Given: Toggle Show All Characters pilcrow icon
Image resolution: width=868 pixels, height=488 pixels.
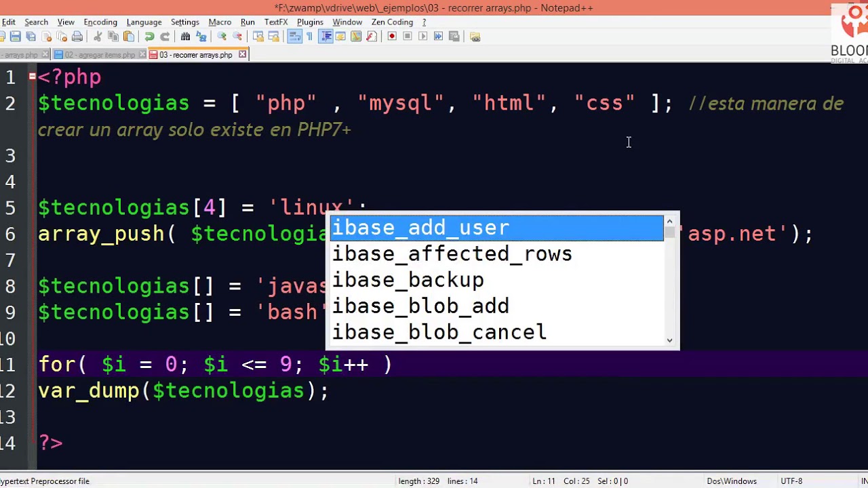Looking at the screenshot, I should (310, 37).
